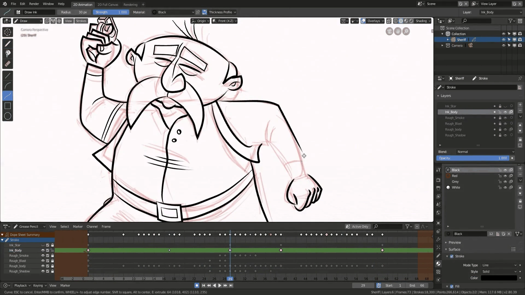Open the File menu

coord(13,4)
